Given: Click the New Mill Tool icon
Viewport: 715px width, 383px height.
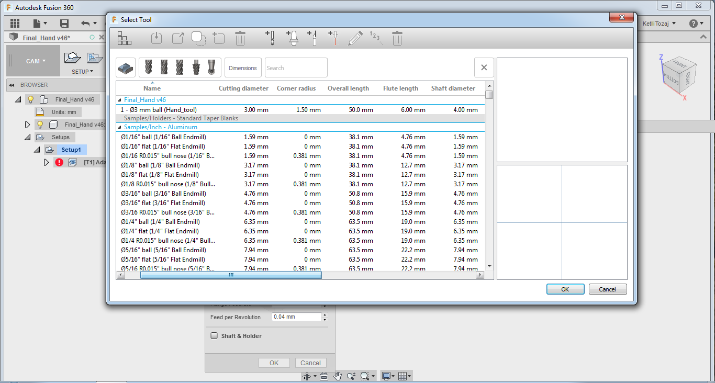Looking at the screenshot, I should (x=270, y=38).
